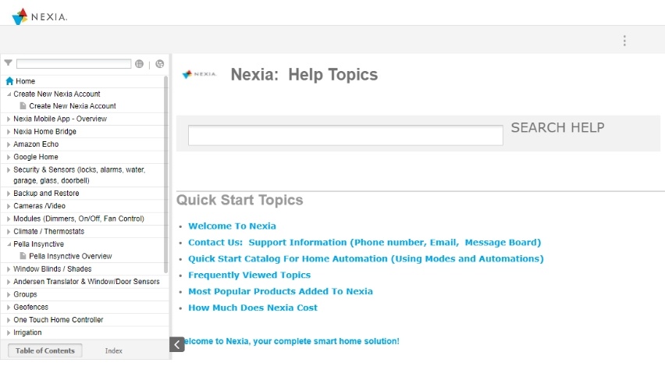Viewport: 665px width, 377px height.
Task: Open the Pella Insynctive Overview page icon
Action: tap(23, 256)
